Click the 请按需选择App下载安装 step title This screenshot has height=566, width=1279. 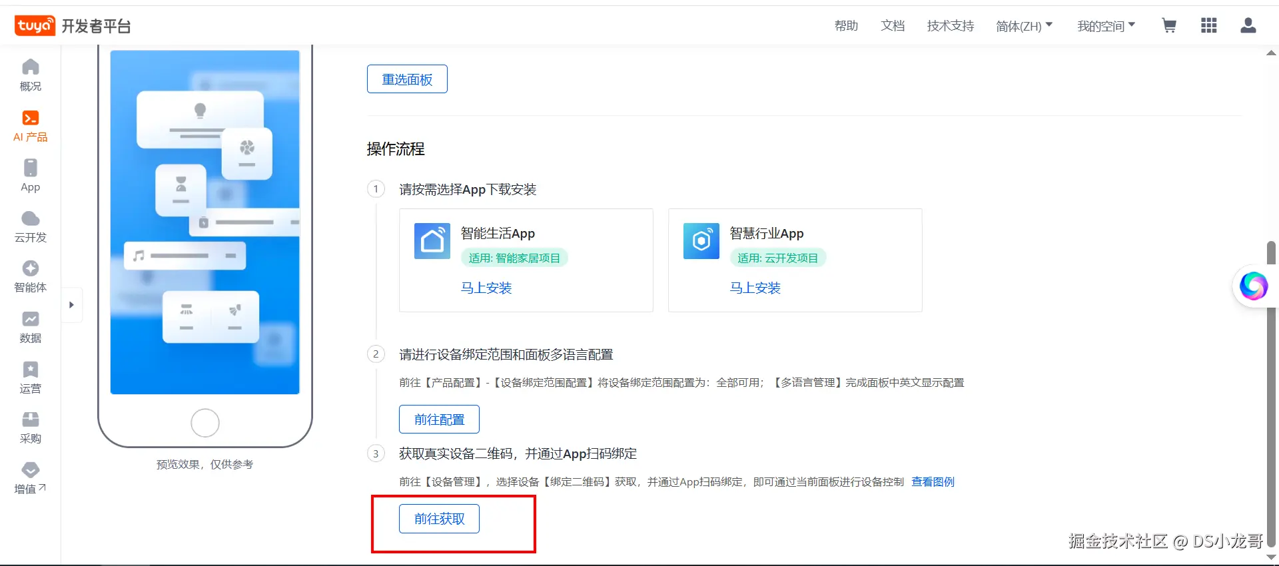(468, 190)
